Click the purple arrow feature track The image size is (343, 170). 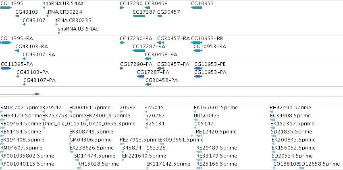click(x=20, y=94)
